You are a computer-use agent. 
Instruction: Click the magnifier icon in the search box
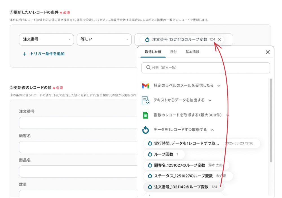(148, 68)
